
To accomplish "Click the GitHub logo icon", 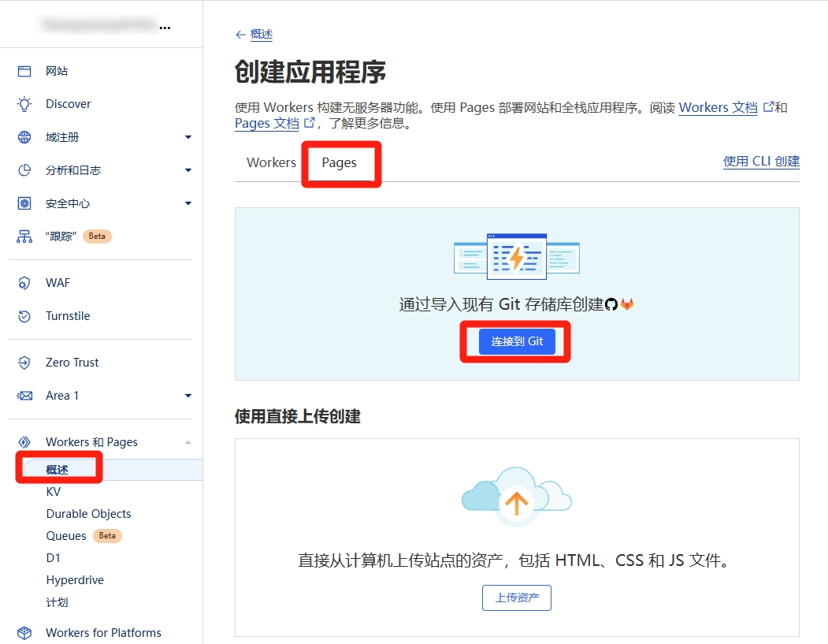I will [611, 304].
